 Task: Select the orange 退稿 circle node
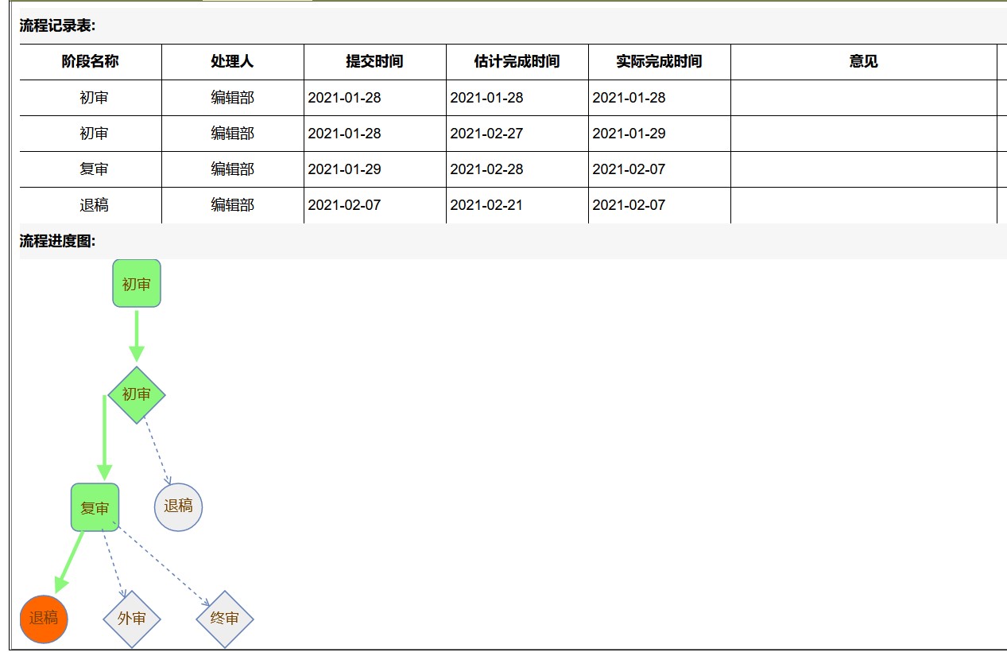coord(44,619)
